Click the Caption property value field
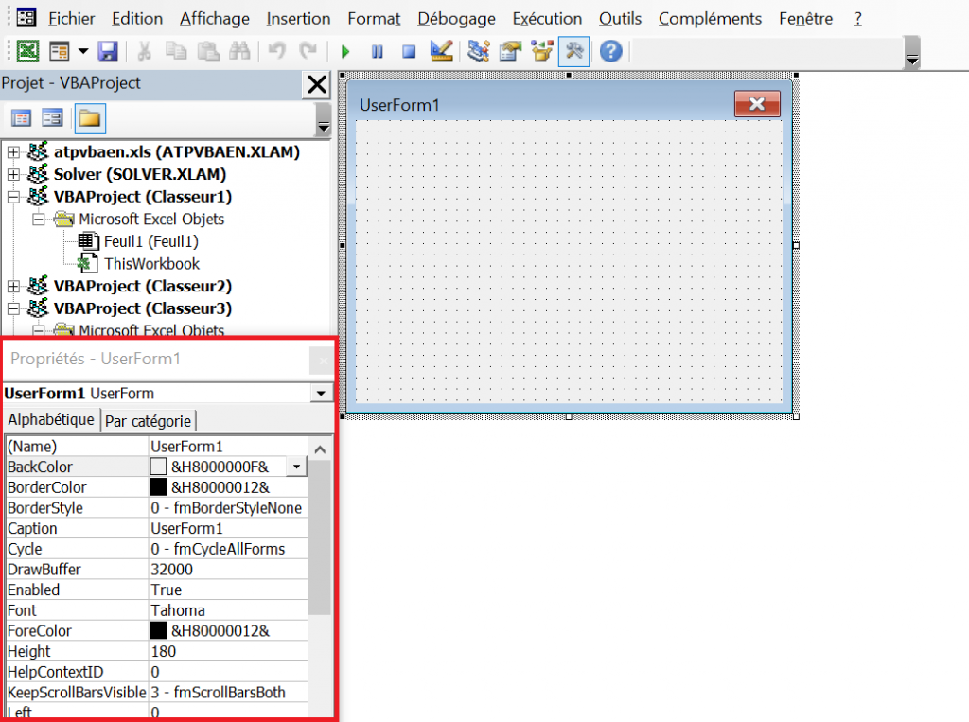The height and width of the screenshot is (722, 969). click(x=227, y=528)
